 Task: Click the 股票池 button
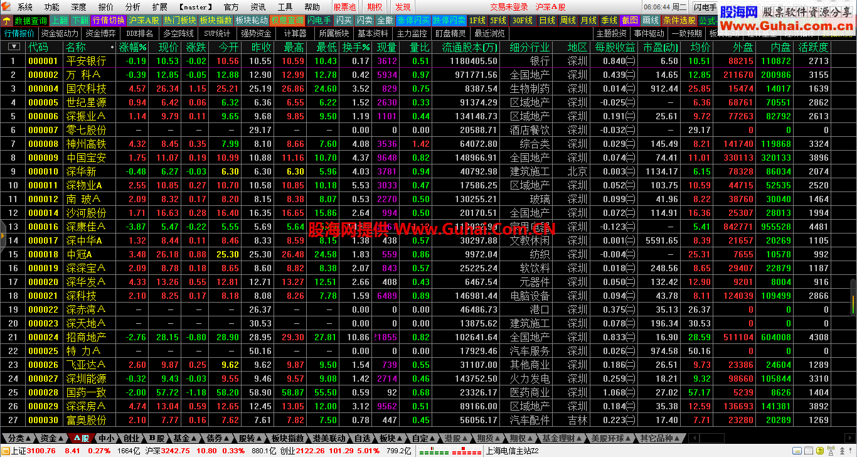pos(344,7)
